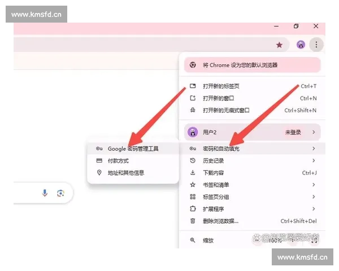Click the Ctrl+J shortcut text
This screenshot has height=271, width=339.
coord(309,173)
